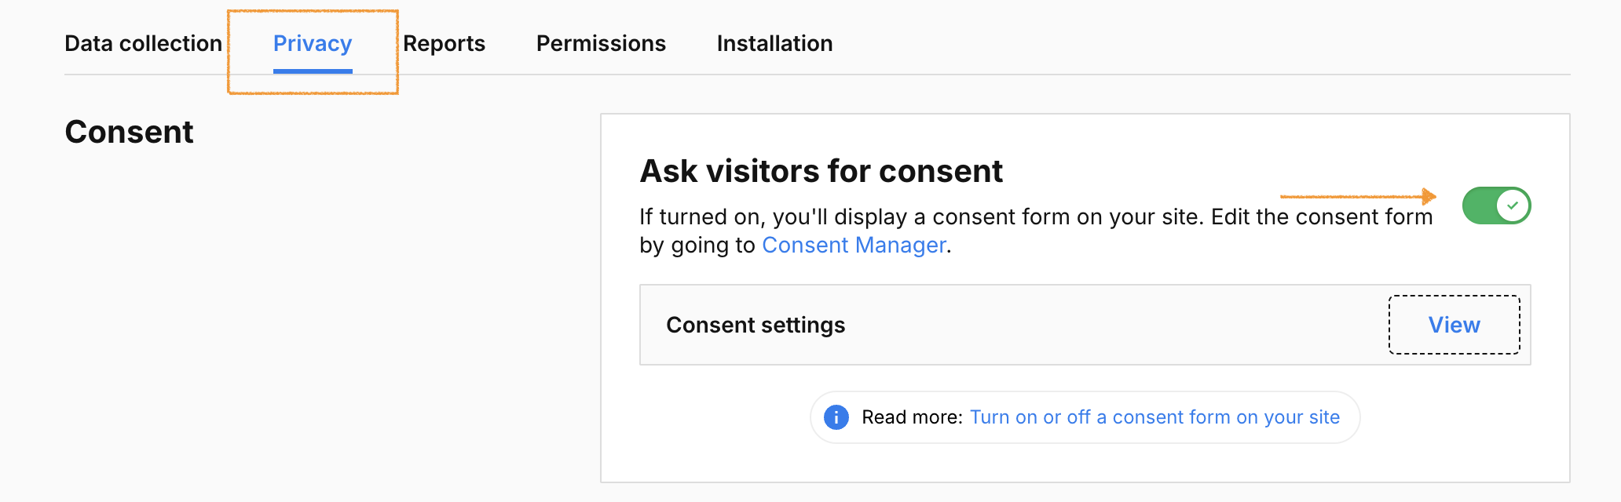Click the Ask visitors for consent title
Image resolution: width=1621 pixels, height=502 pixels.
click(821, 171)
